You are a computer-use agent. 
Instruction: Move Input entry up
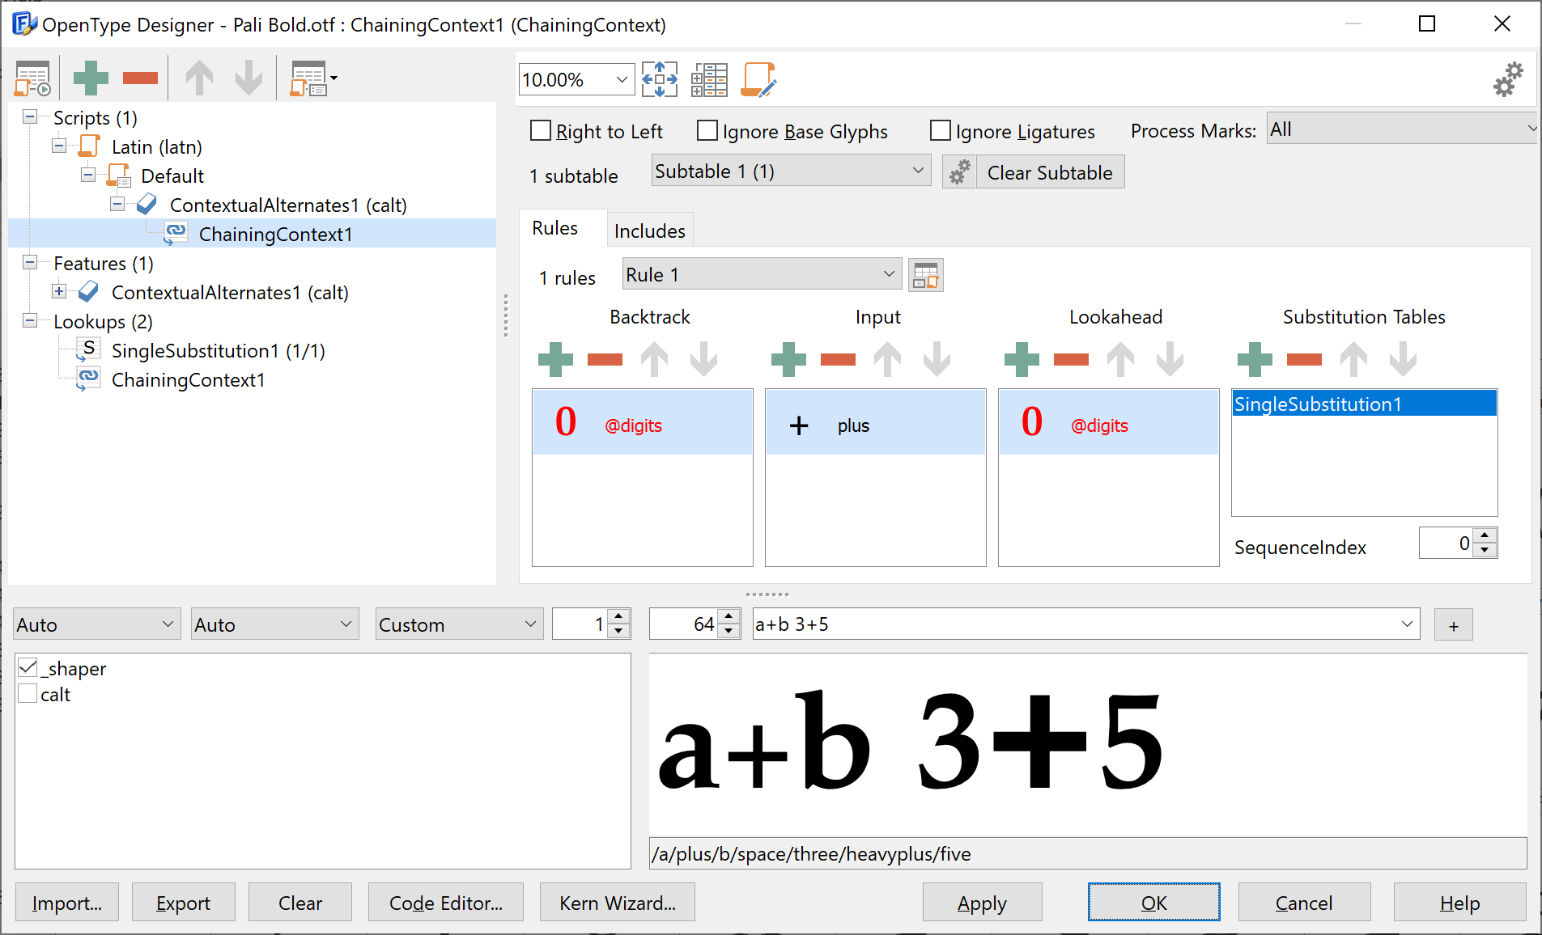(x=887, y=359)
